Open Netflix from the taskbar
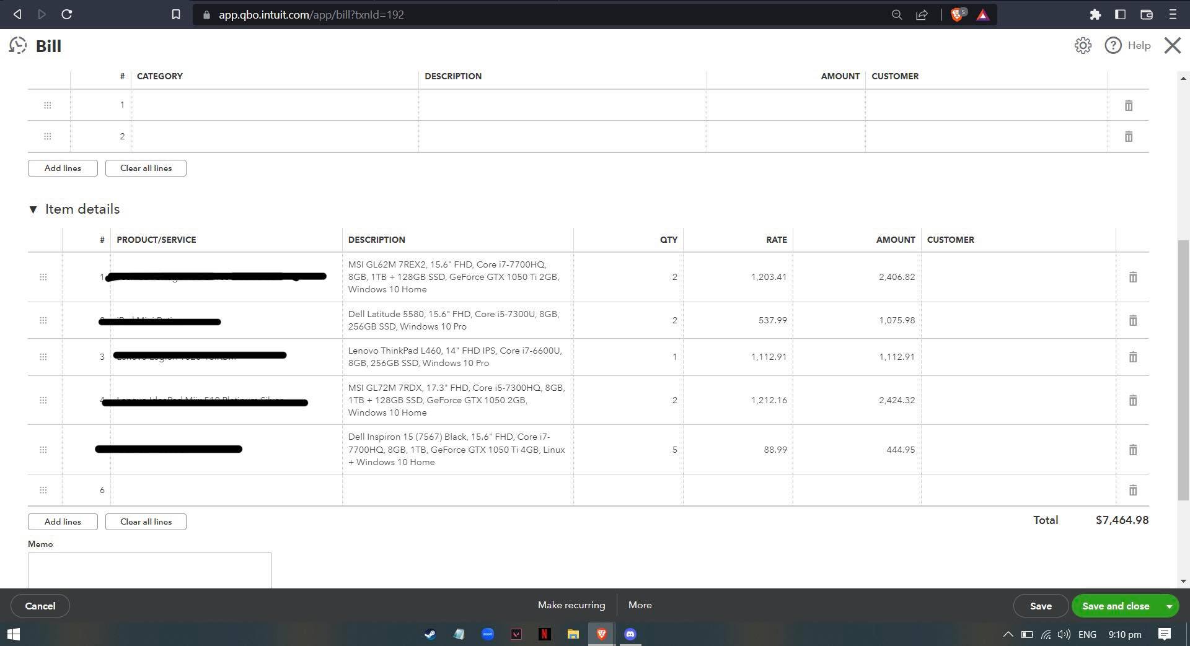This screenshot has height=646, width=1190. [x=544, y=634]
